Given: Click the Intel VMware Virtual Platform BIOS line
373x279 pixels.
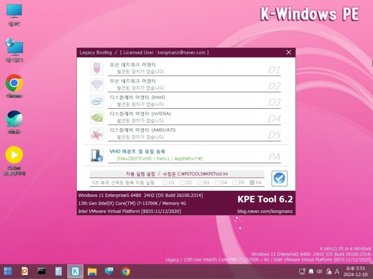Looking at the screenshot, I should [130, 211].
